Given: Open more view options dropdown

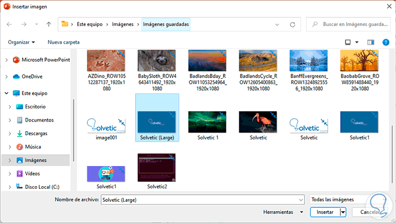Looking at the screenshot, I should (356, 42).
